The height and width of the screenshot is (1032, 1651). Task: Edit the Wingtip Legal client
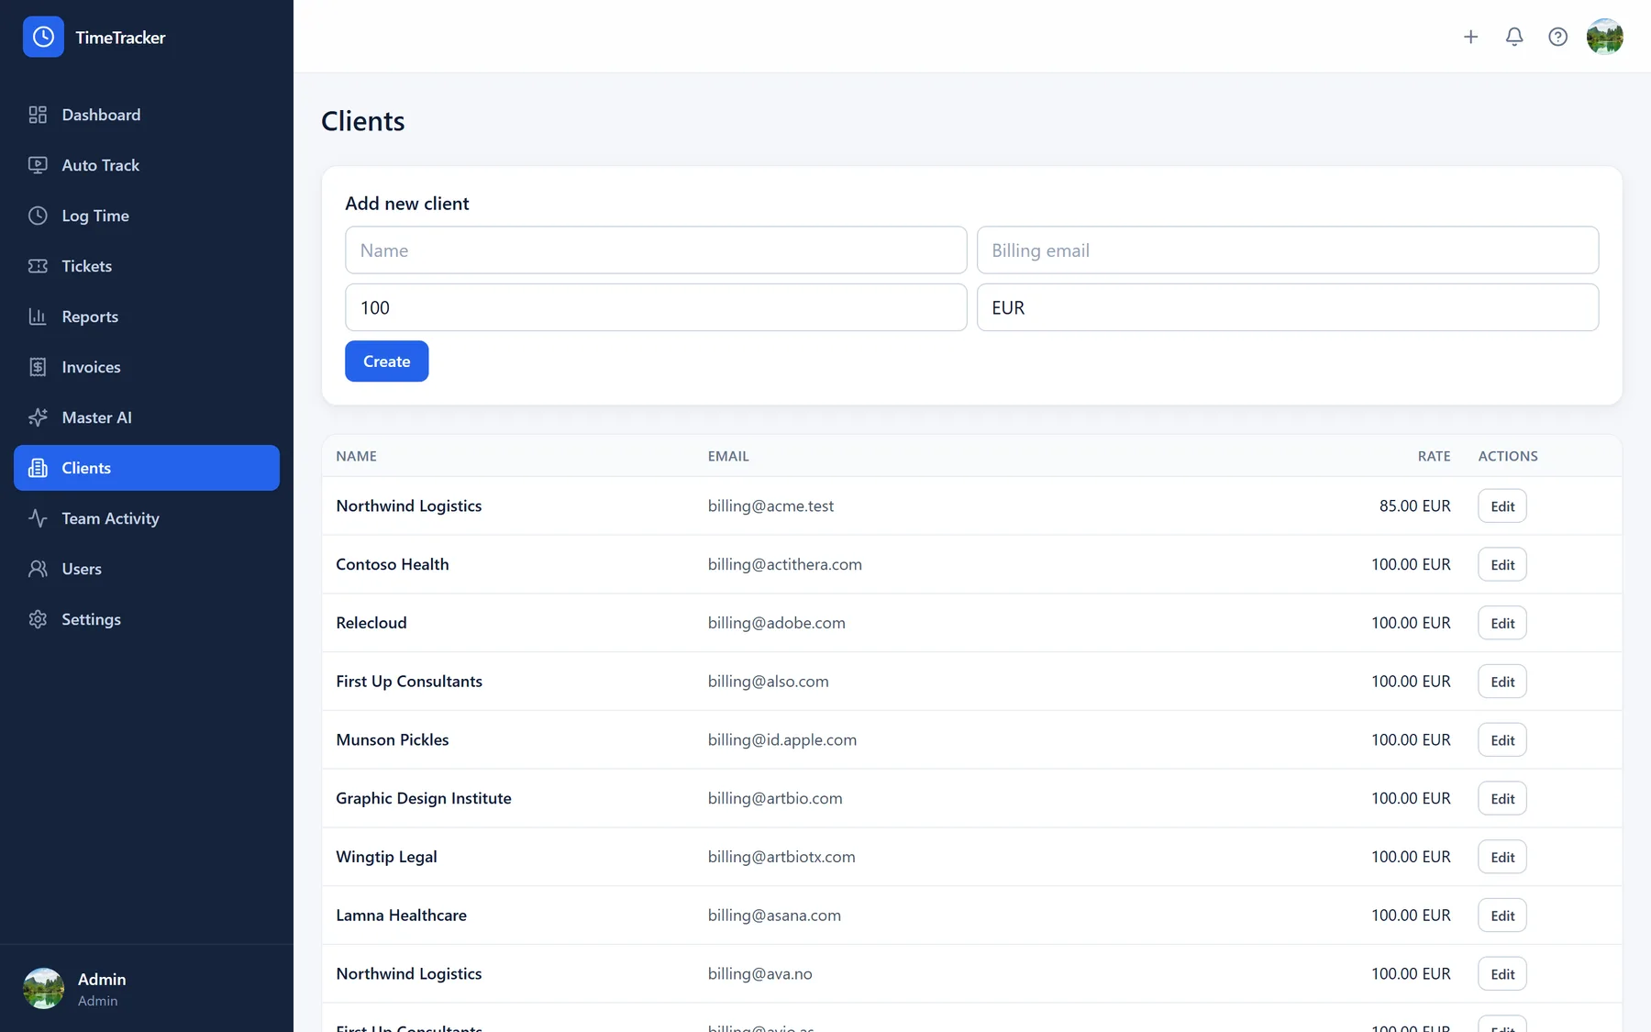(1502, 857)
